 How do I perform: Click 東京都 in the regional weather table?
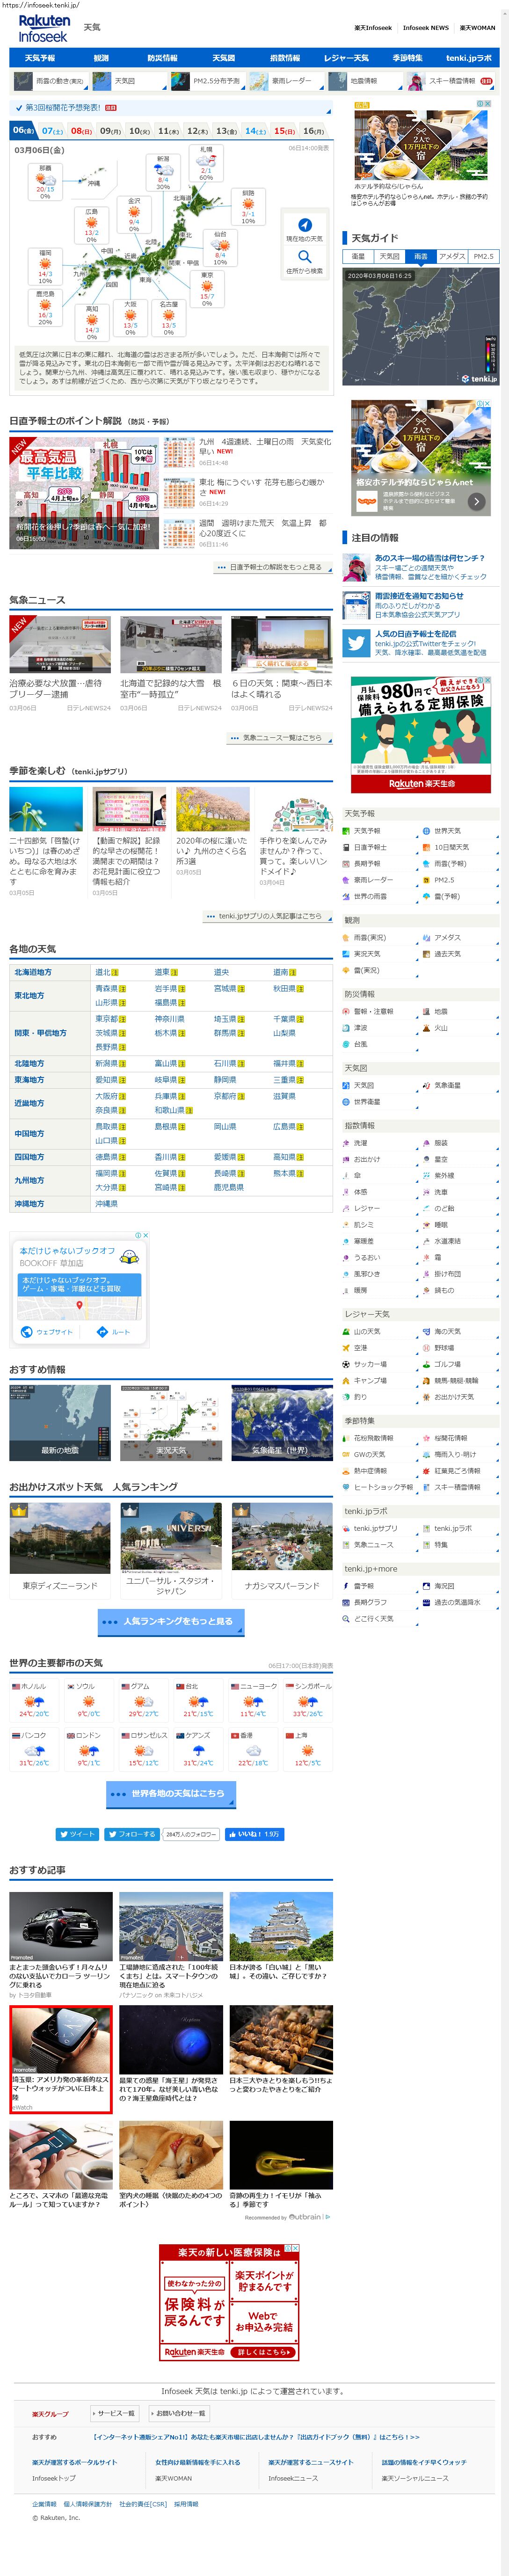click(106, 1019)
